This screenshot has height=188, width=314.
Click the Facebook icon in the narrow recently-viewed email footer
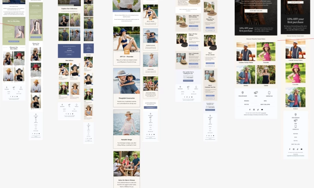pos(290,149)
